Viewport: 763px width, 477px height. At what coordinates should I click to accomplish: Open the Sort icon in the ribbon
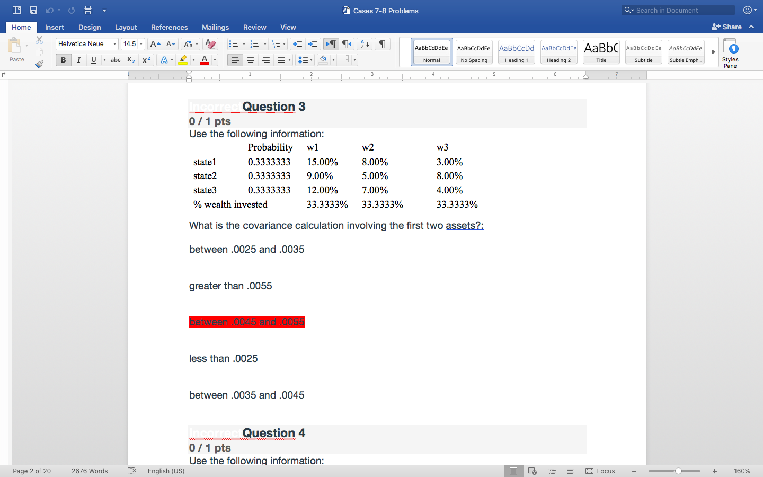coord(365,44)
